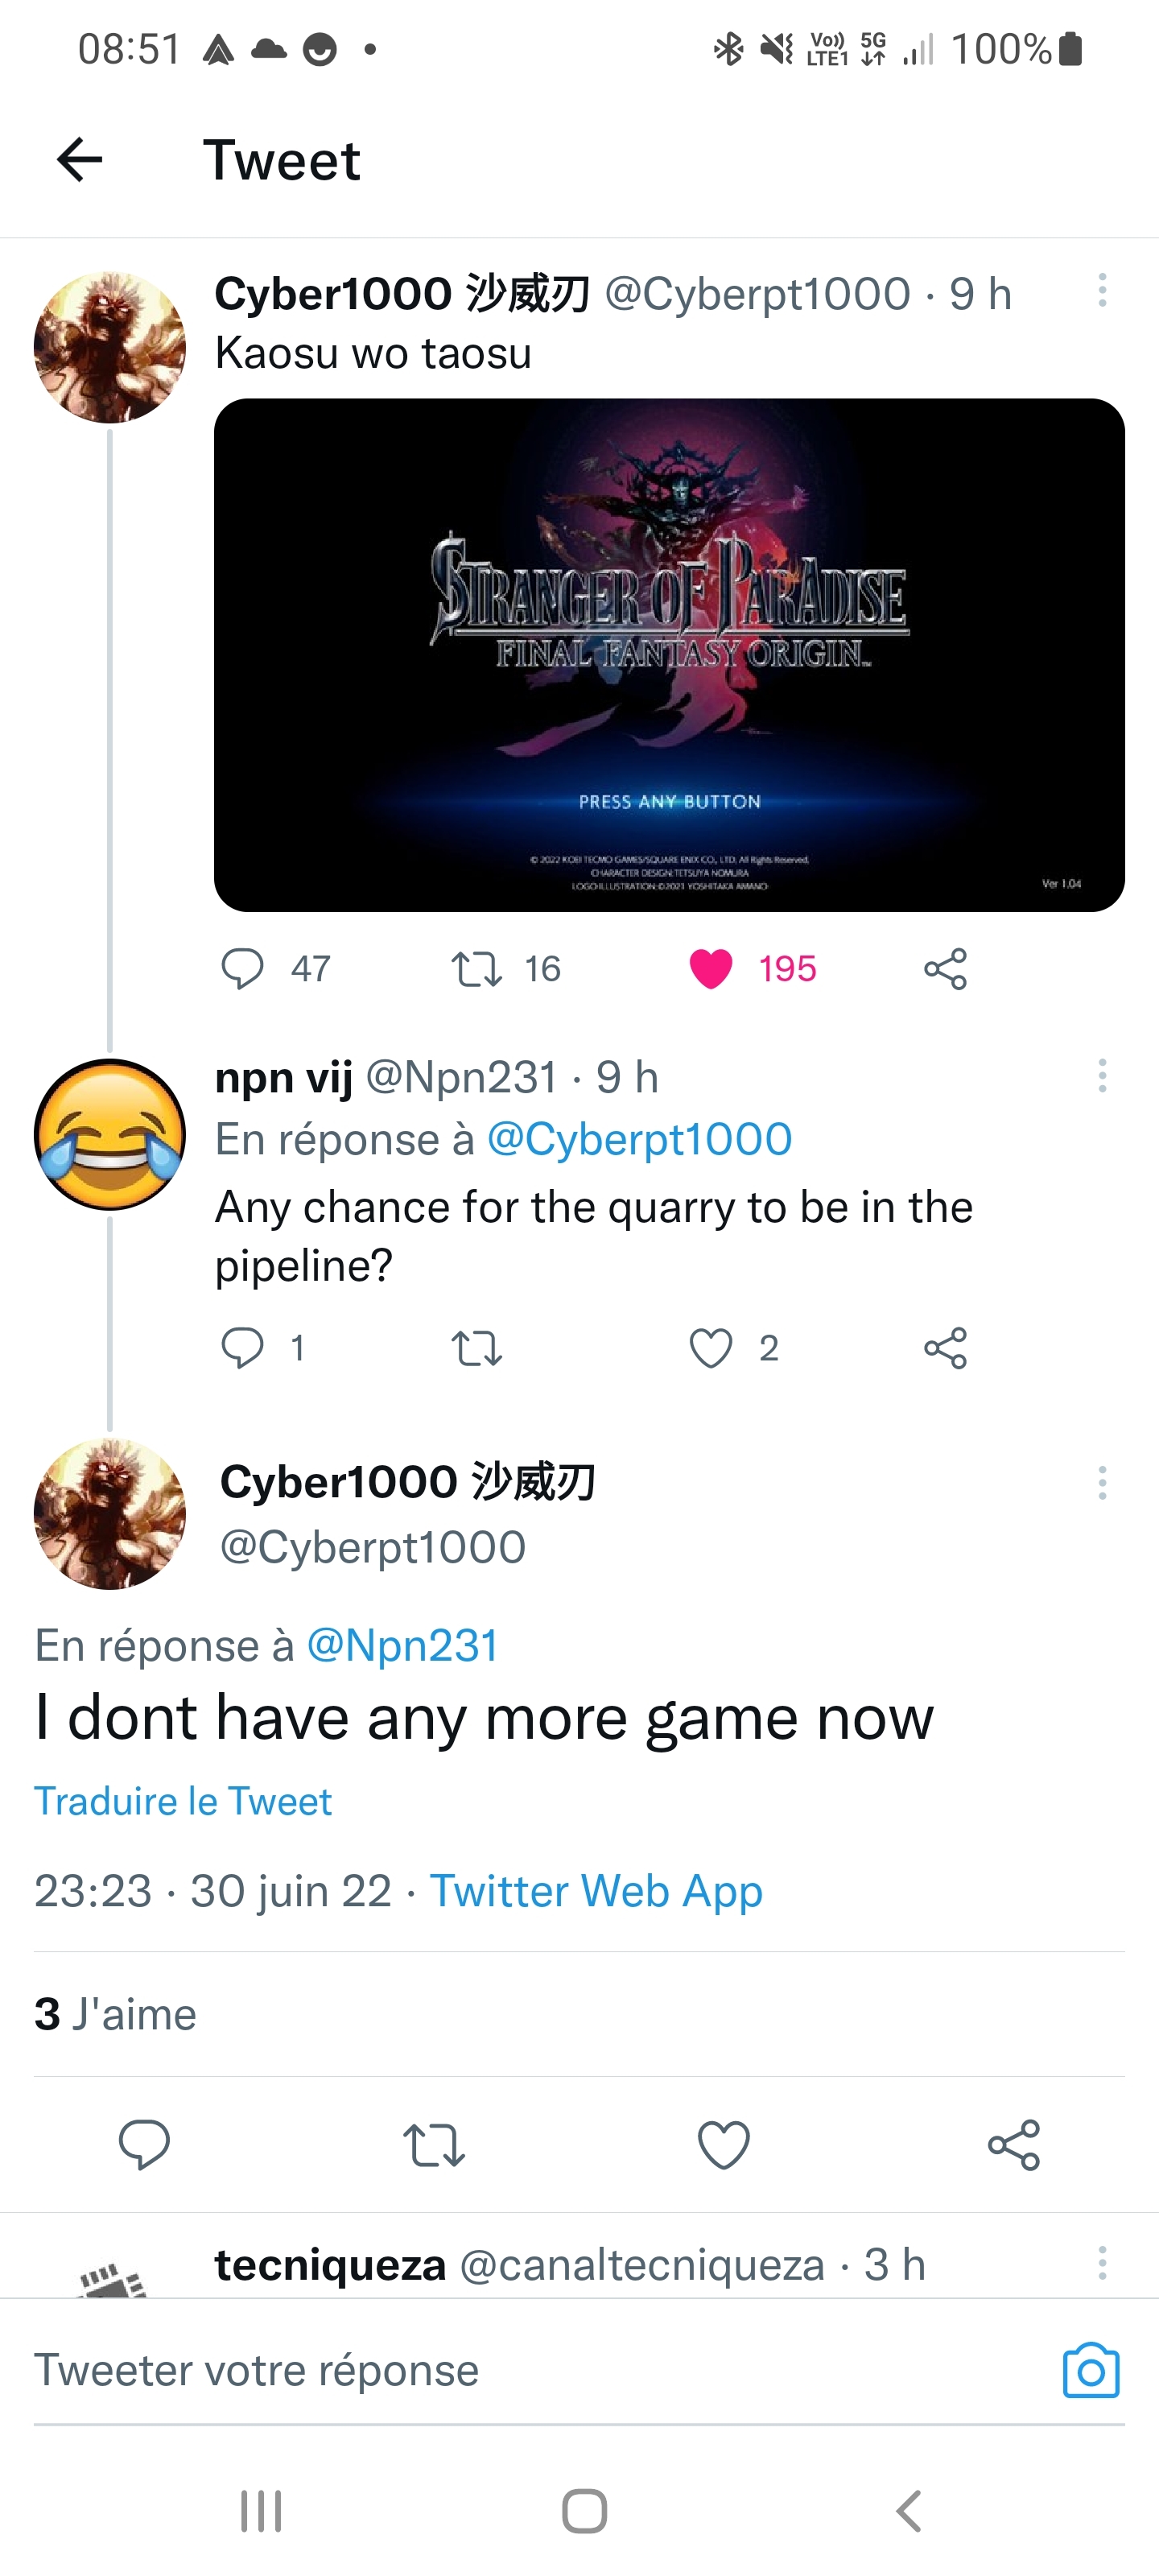Tap "Traduire le Tweet" link
Viewport: 1159px width, 2576px height.
183,1801
